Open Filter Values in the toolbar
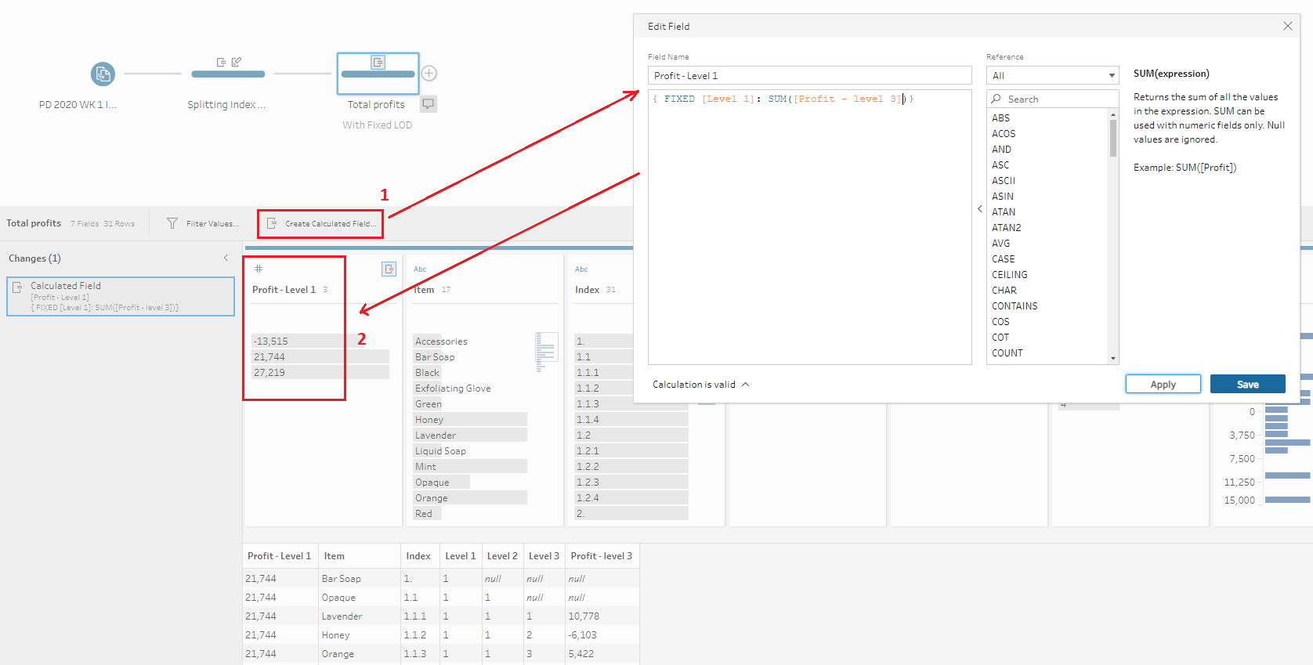Viewport: 1313px width, 665px height. point(204,224)
